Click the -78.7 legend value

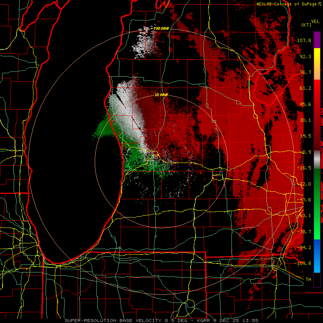pyautogui.click(x=304, y=232)
